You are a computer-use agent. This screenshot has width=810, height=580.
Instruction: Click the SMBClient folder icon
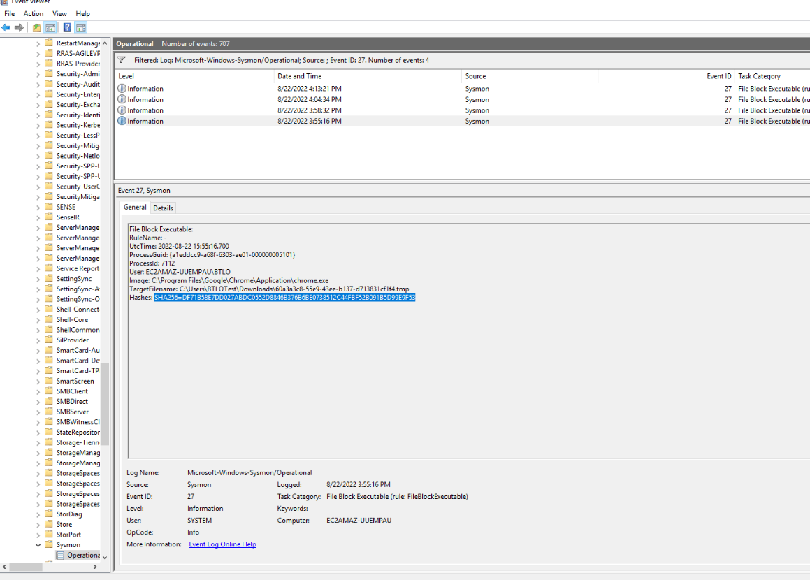(x=48, y=391)
